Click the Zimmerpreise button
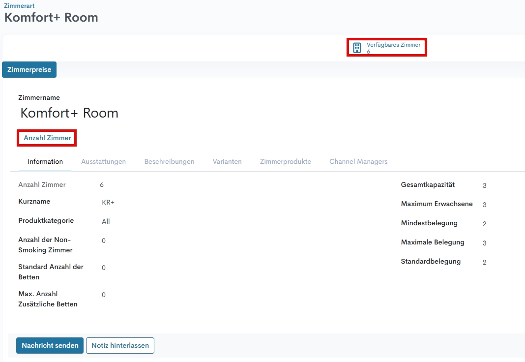The width and height of the screenshot is (525, 362). (29, 70)
